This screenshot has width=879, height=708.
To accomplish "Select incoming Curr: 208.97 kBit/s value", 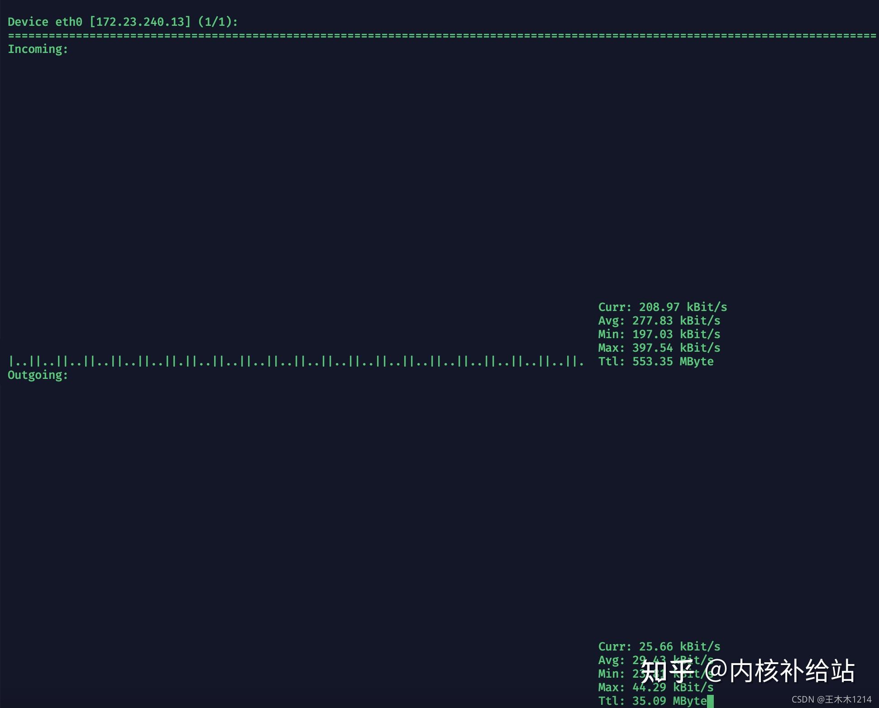I will click(663, 307).
